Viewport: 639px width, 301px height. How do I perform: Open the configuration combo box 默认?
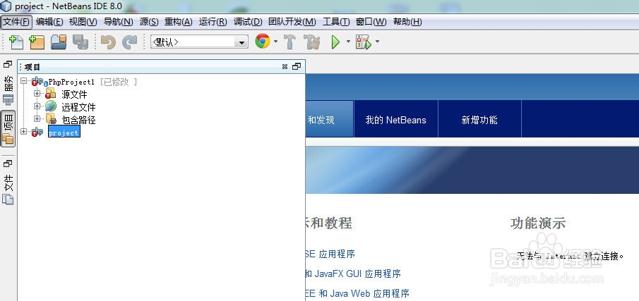coord(199,42)
